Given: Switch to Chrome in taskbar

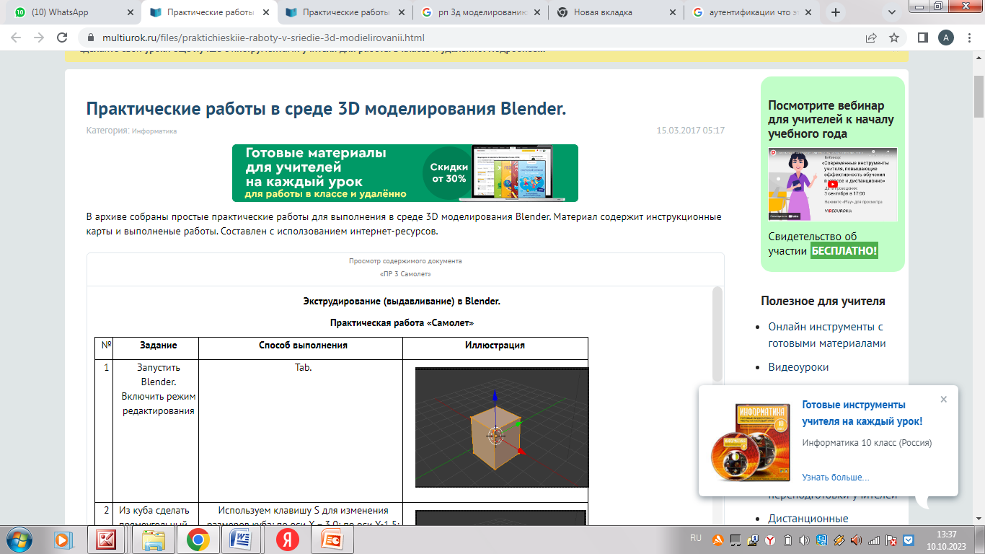Looking at the screenshot, I should 198,539.
